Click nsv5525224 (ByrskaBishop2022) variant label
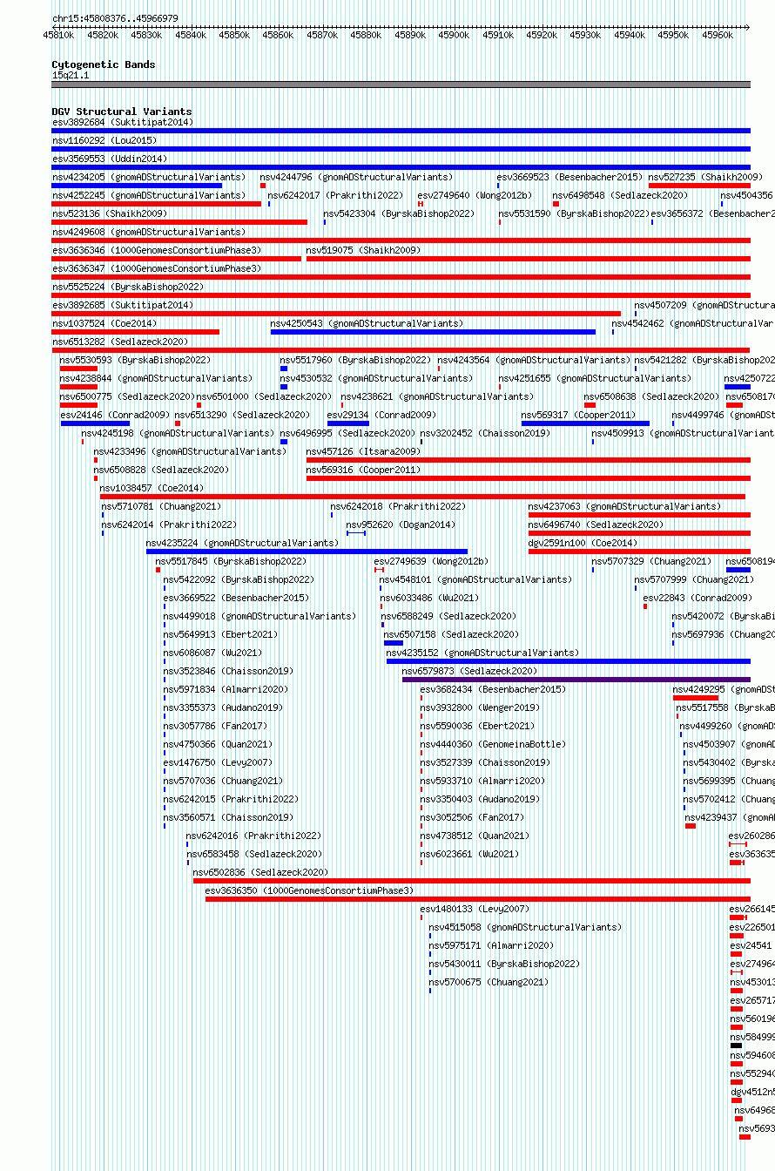Screen dimensions: 775x1171 click(x=128, y=287)
